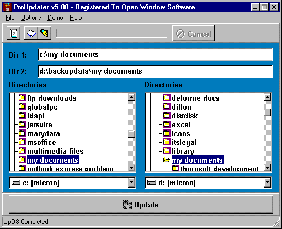
Task: Click the thornsoft development folder icon
Action: [x=175, y=168]
